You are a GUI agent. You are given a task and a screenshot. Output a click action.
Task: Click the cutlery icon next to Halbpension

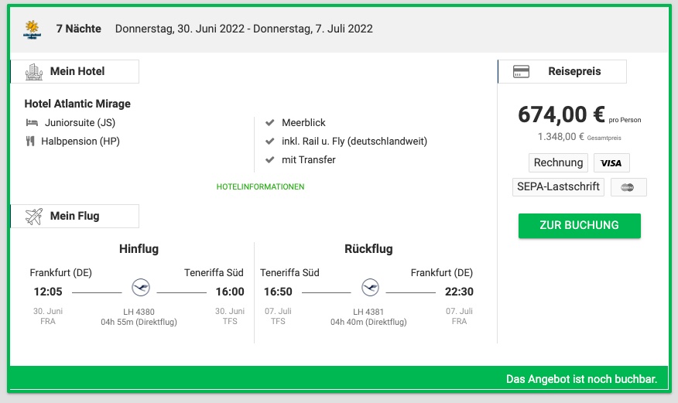[30, 142]
